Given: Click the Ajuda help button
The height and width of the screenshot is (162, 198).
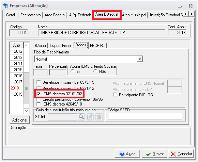Looking at the screenshot, I should 127,154.
